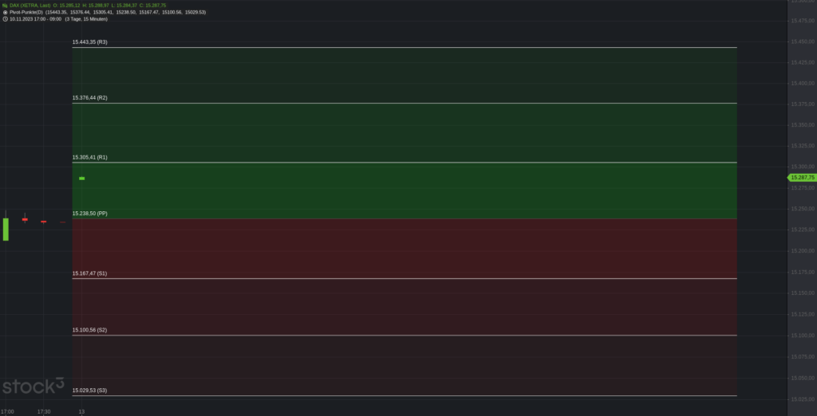The height and width of the screenshot is (416, 817).
Task: Click the candlestick icon beside DAX title
Action: click(x=5, y=6)
